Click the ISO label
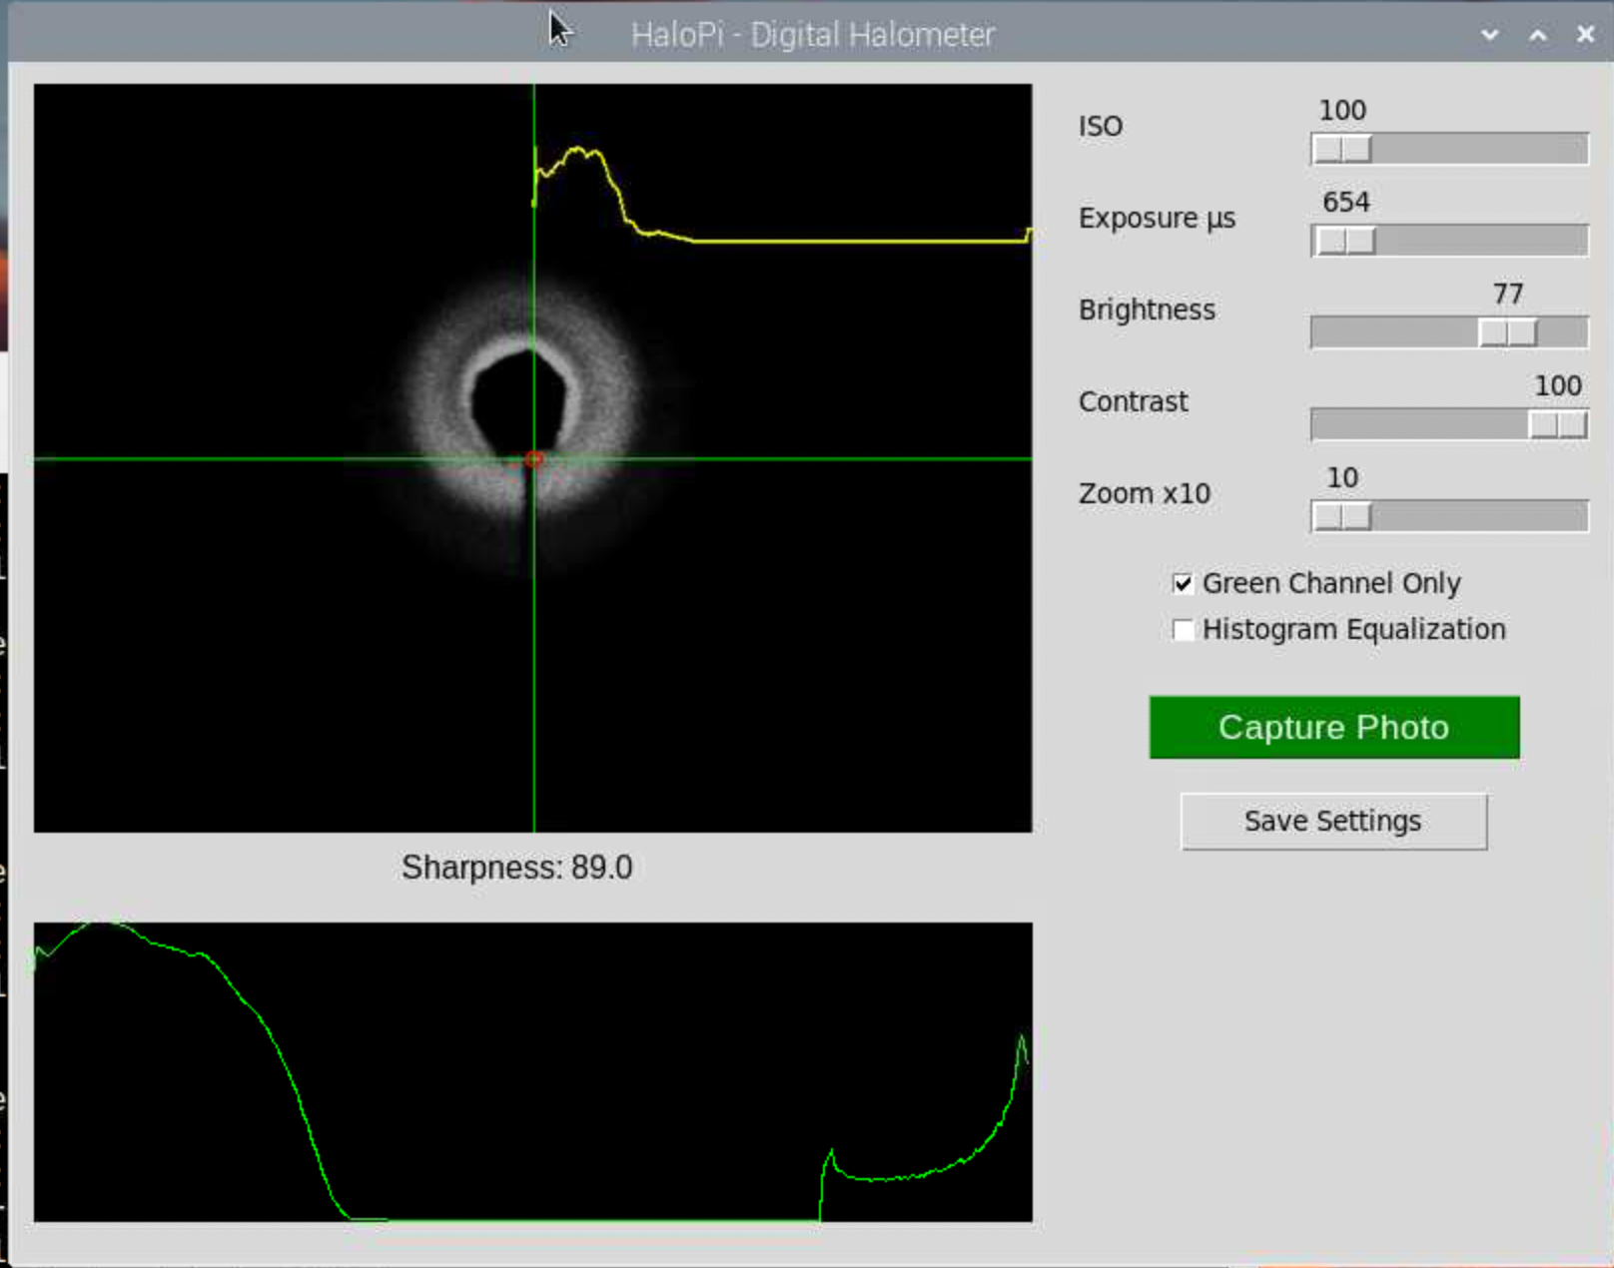This screenshot has width=1614, height=1268. (x=1101, y=127)
